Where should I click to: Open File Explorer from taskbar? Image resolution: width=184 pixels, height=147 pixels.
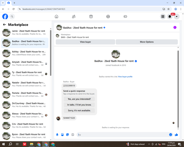pos(32,144)
